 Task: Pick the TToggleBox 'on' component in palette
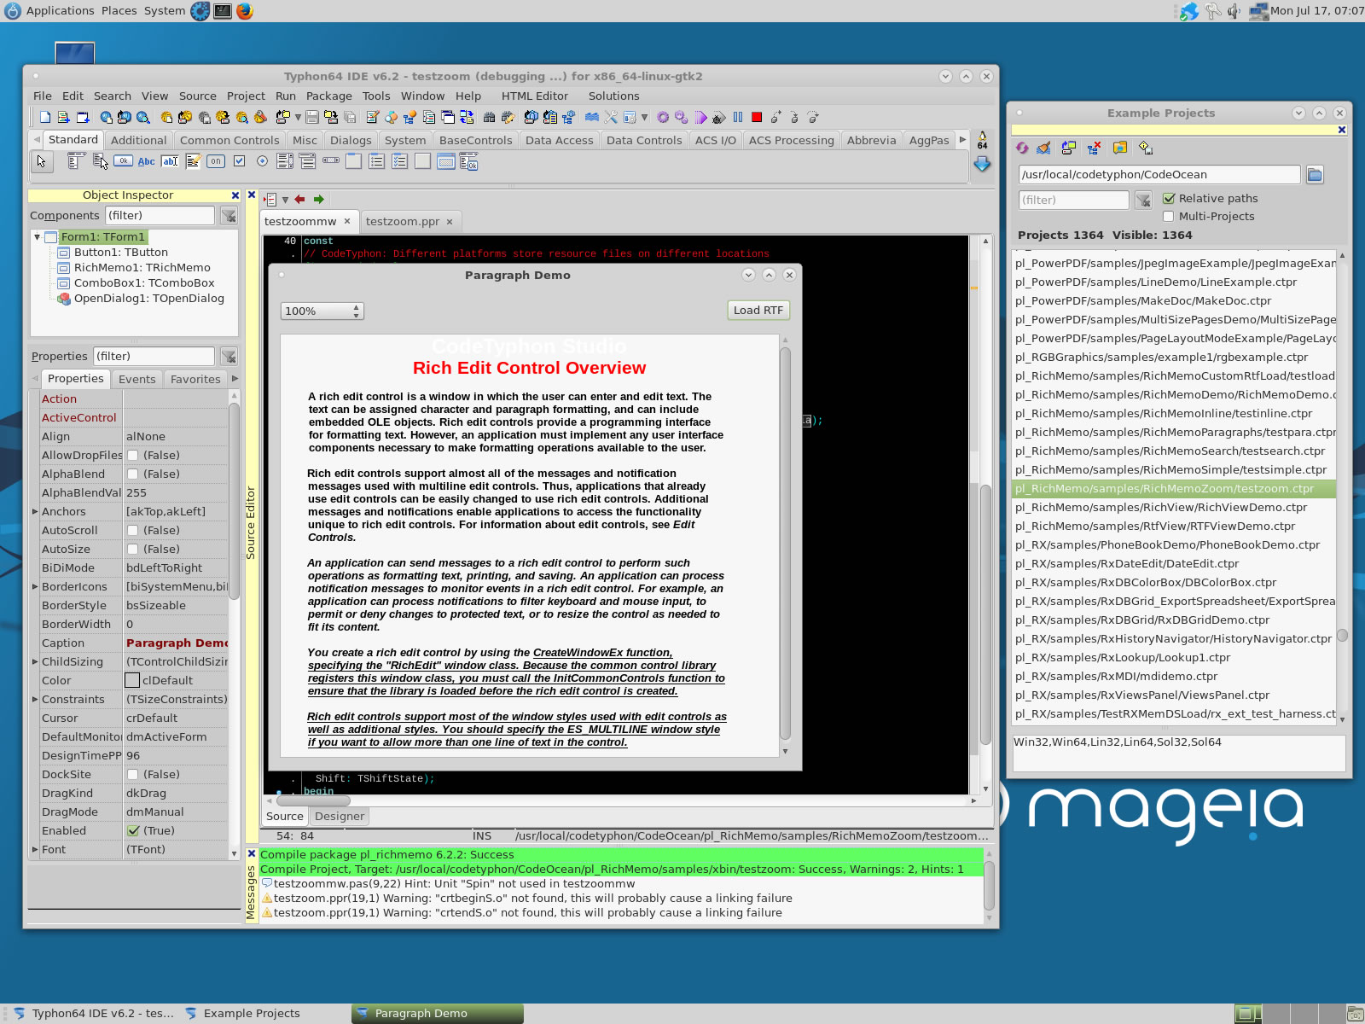click(x=216, y=160)
